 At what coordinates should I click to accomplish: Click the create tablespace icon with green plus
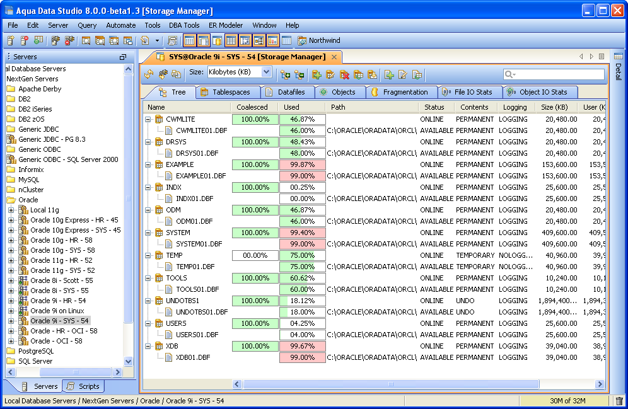[x=317, y=74]
